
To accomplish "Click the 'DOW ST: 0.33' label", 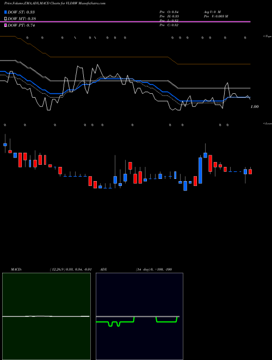I will tap(21, 12).
